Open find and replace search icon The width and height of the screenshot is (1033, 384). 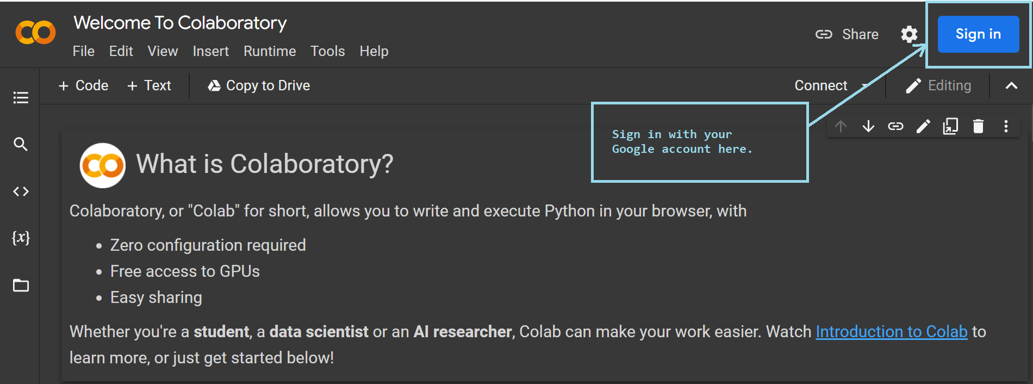point(21,144)
